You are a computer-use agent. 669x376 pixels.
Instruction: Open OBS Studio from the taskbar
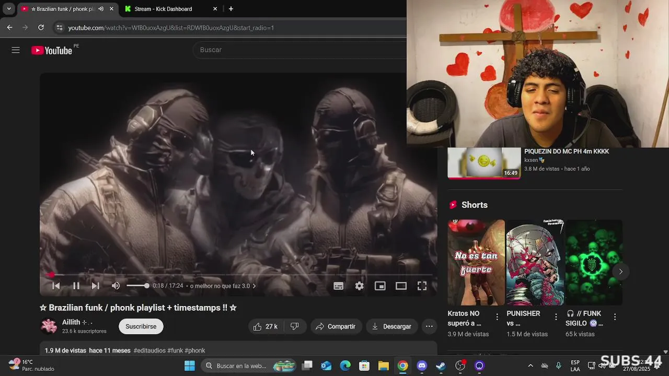click(460, 366)
